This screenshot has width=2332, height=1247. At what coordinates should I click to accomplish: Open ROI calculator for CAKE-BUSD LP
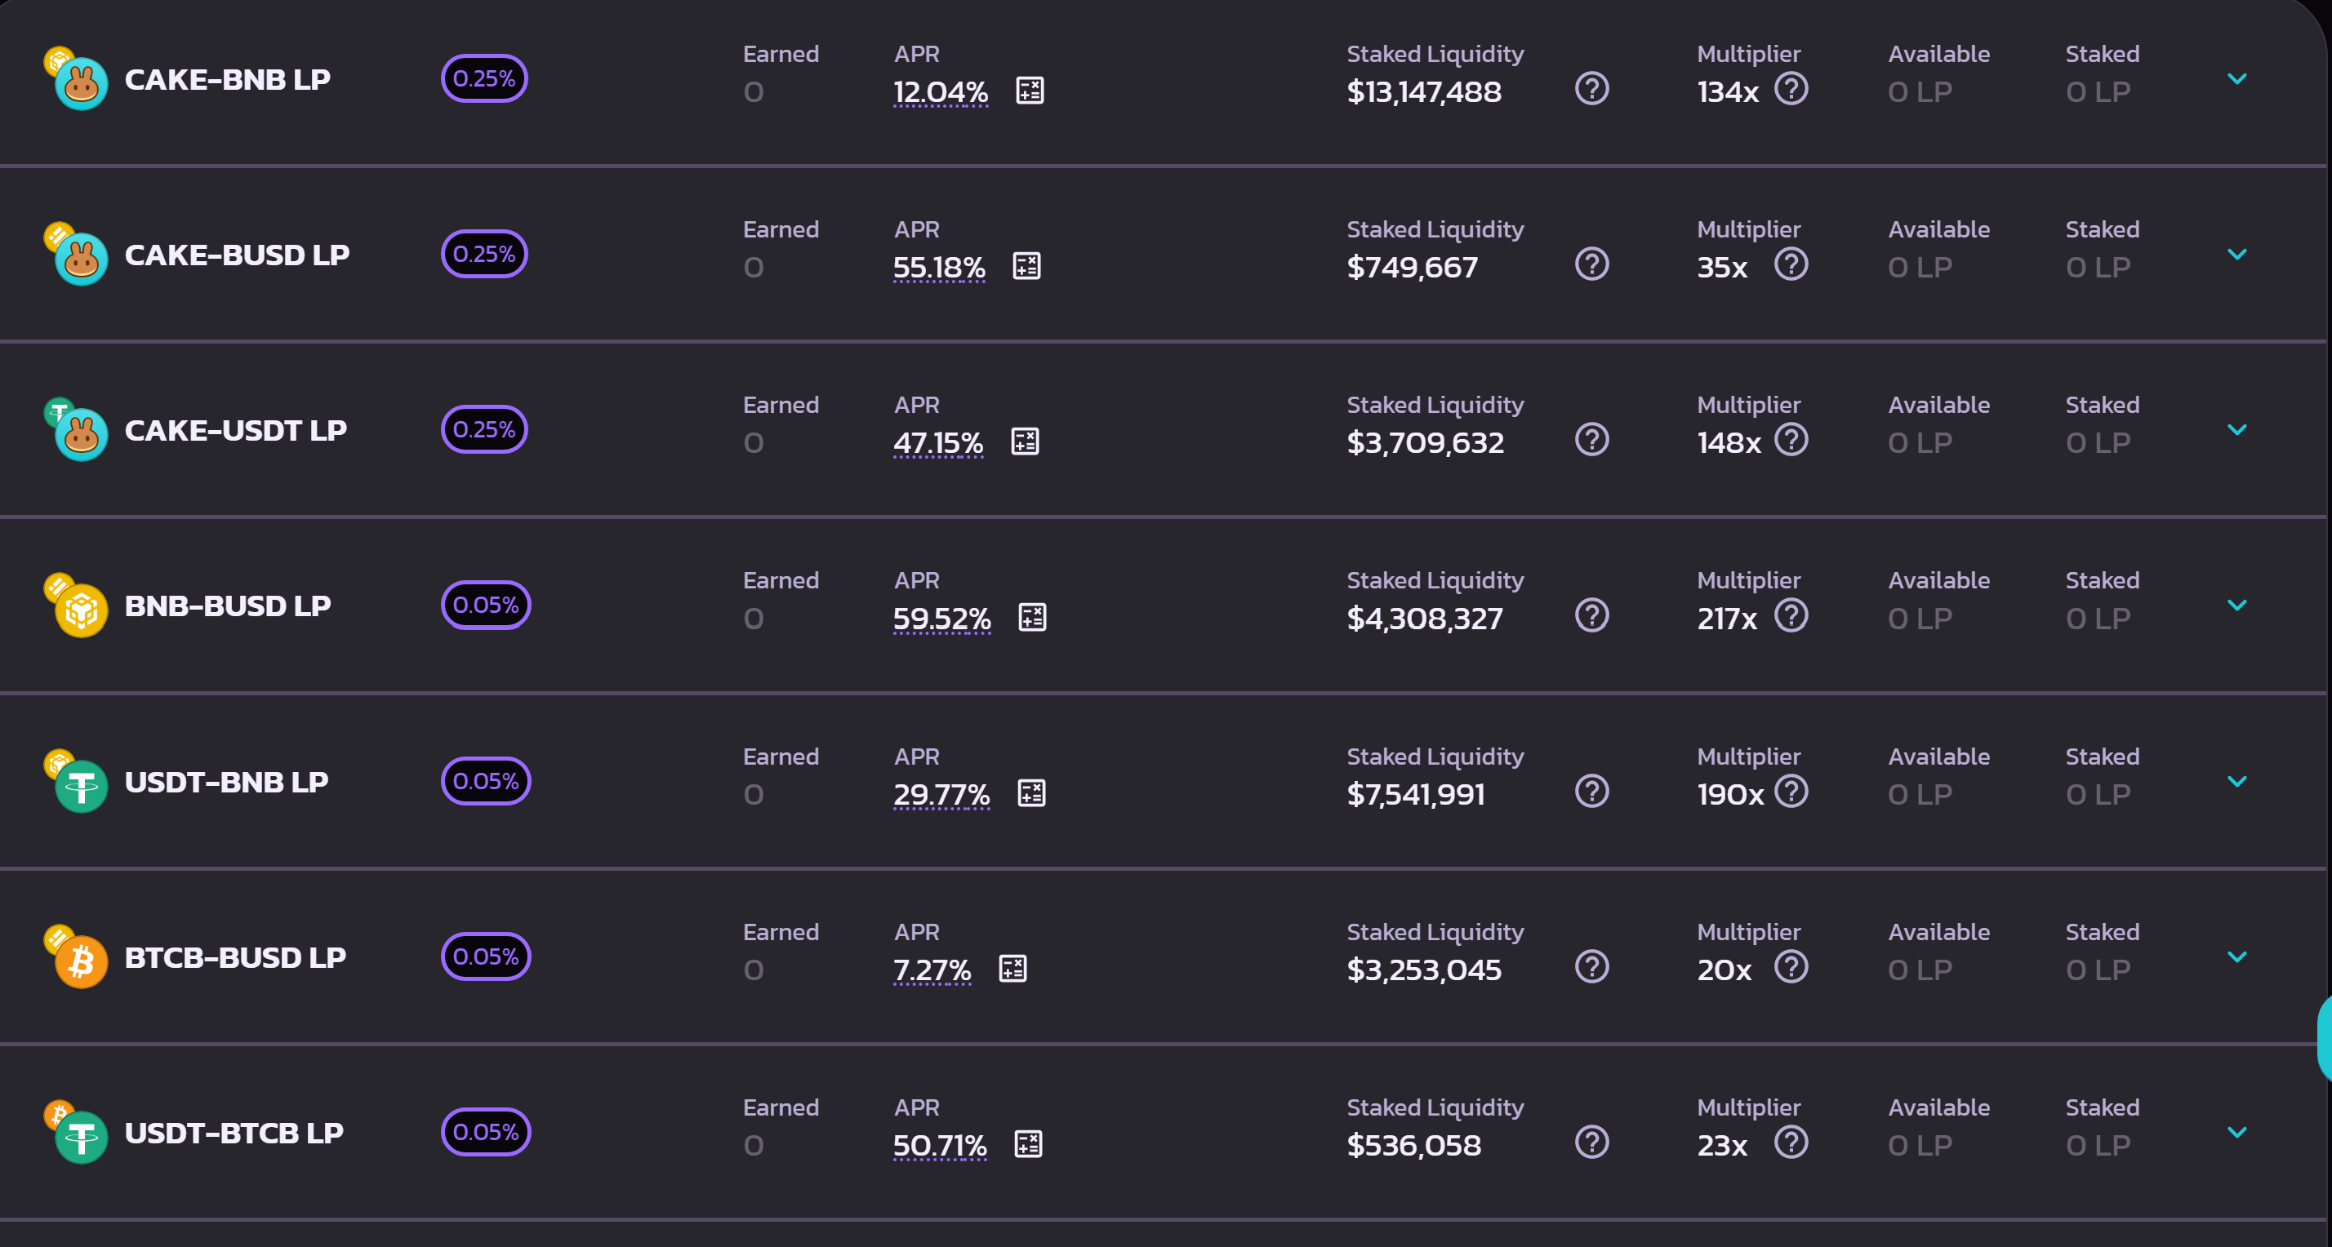click(x=1026, y=266)
